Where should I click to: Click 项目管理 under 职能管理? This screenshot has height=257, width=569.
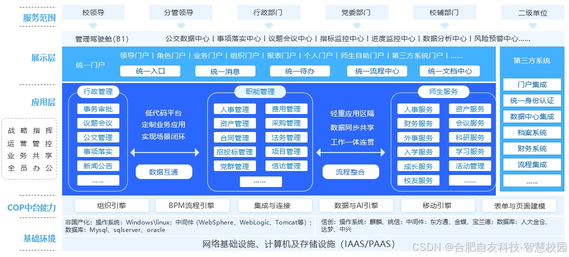tap(287, 151)
